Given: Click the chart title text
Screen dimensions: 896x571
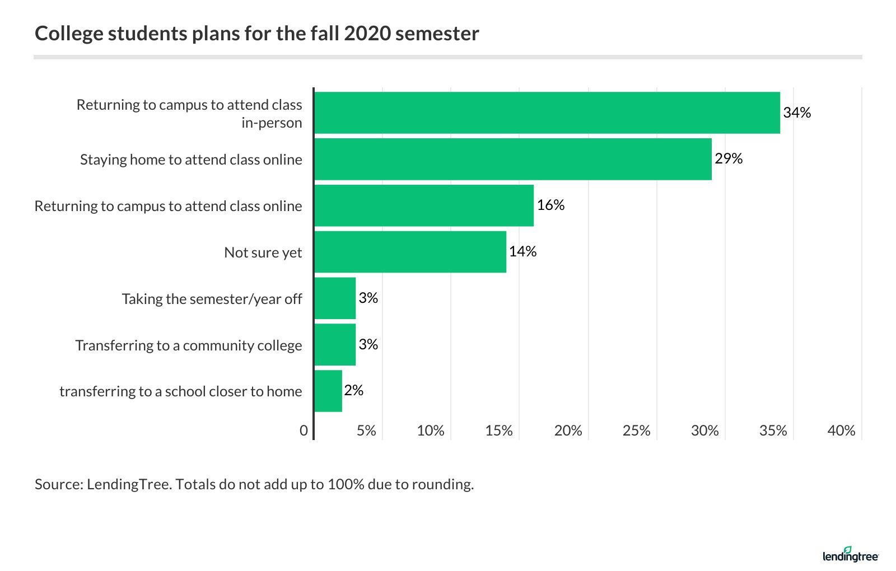Looking at the screenshot, I should (257, 34).
